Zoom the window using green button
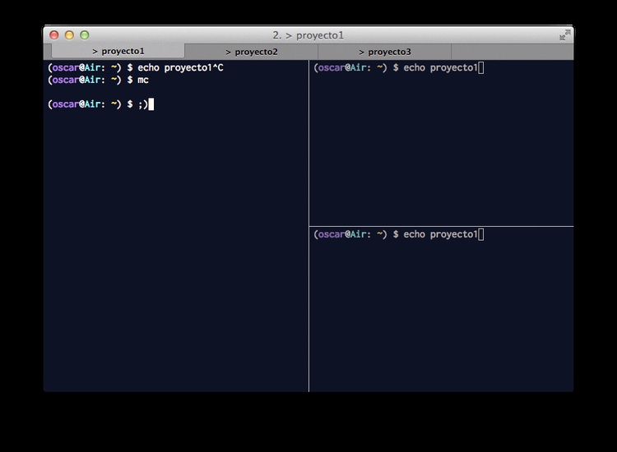This screenshot has height=452, width=617. pyautogui.click(x=84, y=35)
